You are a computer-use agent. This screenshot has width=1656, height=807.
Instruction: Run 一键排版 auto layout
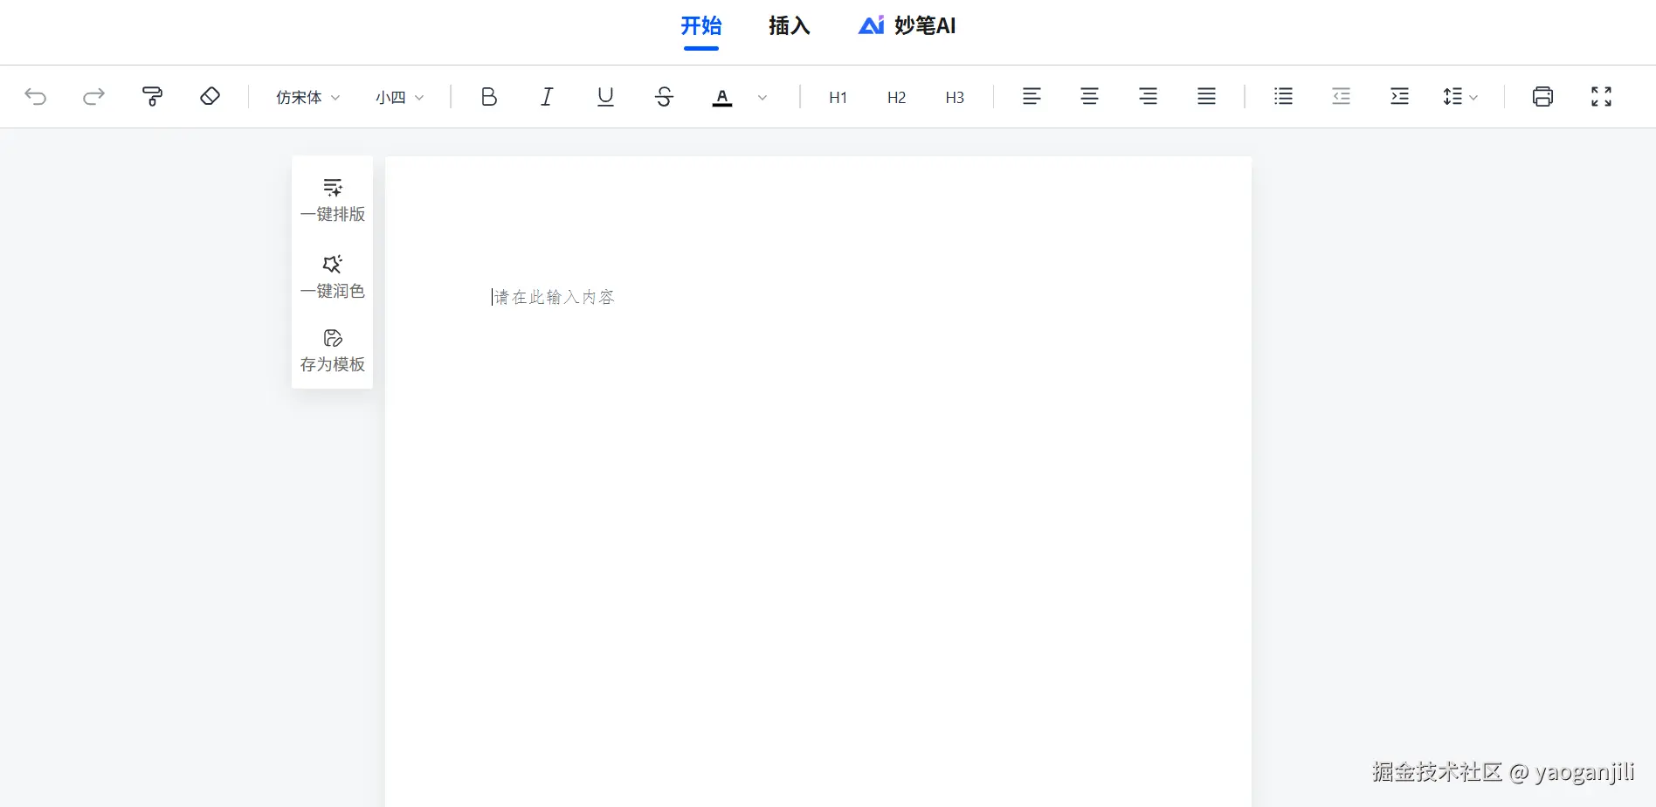pos(333,201)
